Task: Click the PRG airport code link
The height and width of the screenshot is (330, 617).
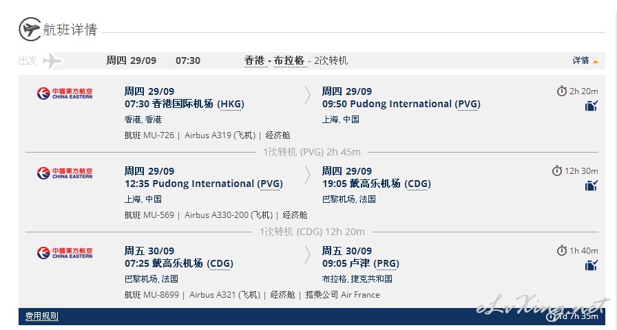Action: tap(386, 263)
